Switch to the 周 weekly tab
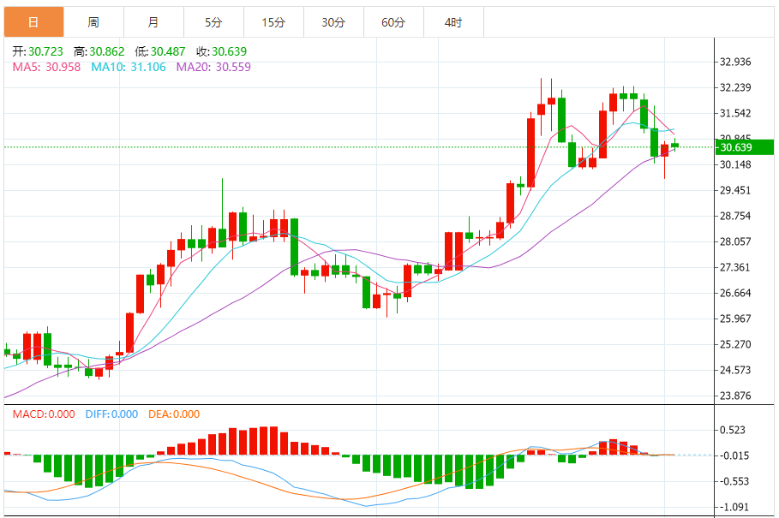Image resolution: width=779 pixels, height=518 pixels. pyautogui.click(x=94, y=22)
